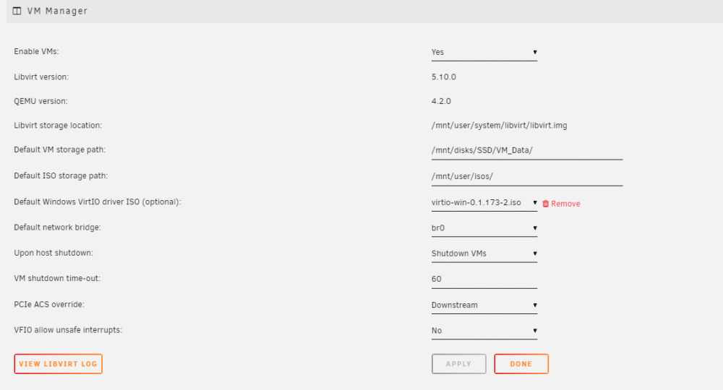Click the Libvirt storage location label

[x=58, y=125]
